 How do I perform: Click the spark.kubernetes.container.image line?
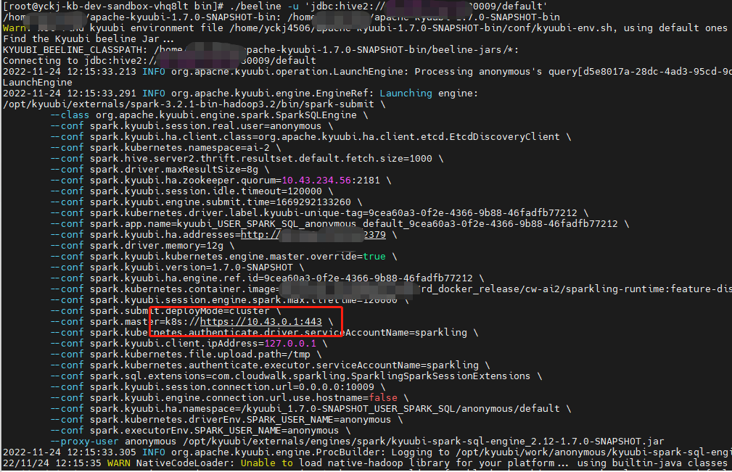[391, 289]
